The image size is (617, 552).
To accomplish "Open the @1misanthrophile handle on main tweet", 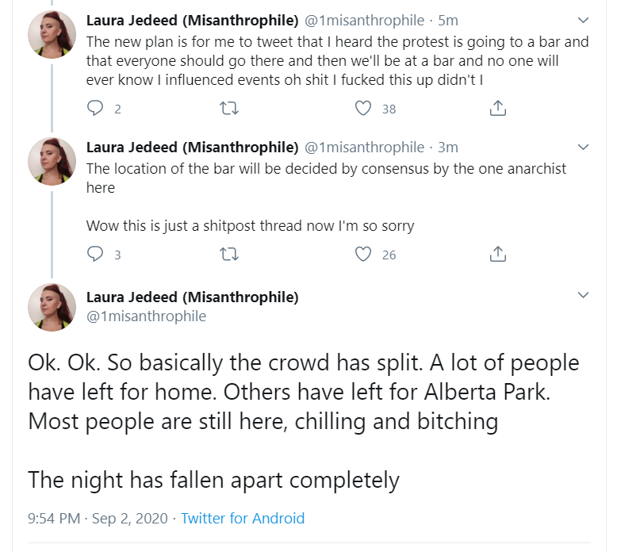I will pos(146,316).
